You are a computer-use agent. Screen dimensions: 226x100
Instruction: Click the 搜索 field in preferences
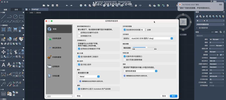coord(59,96)
